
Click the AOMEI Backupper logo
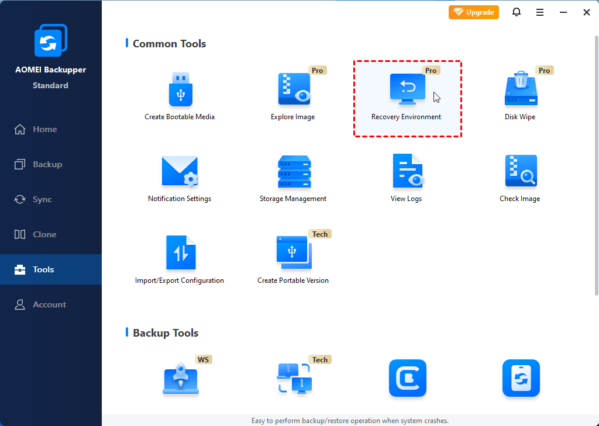click(x=51, y=40)
